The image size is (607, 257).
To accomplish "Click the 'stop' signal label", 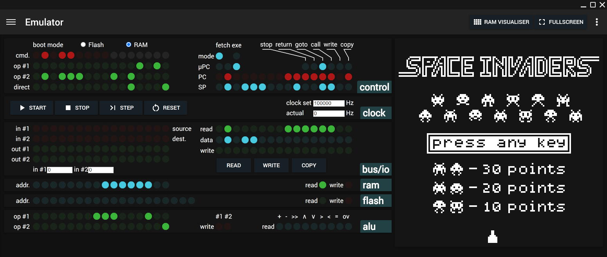I will tap(266, 44).
